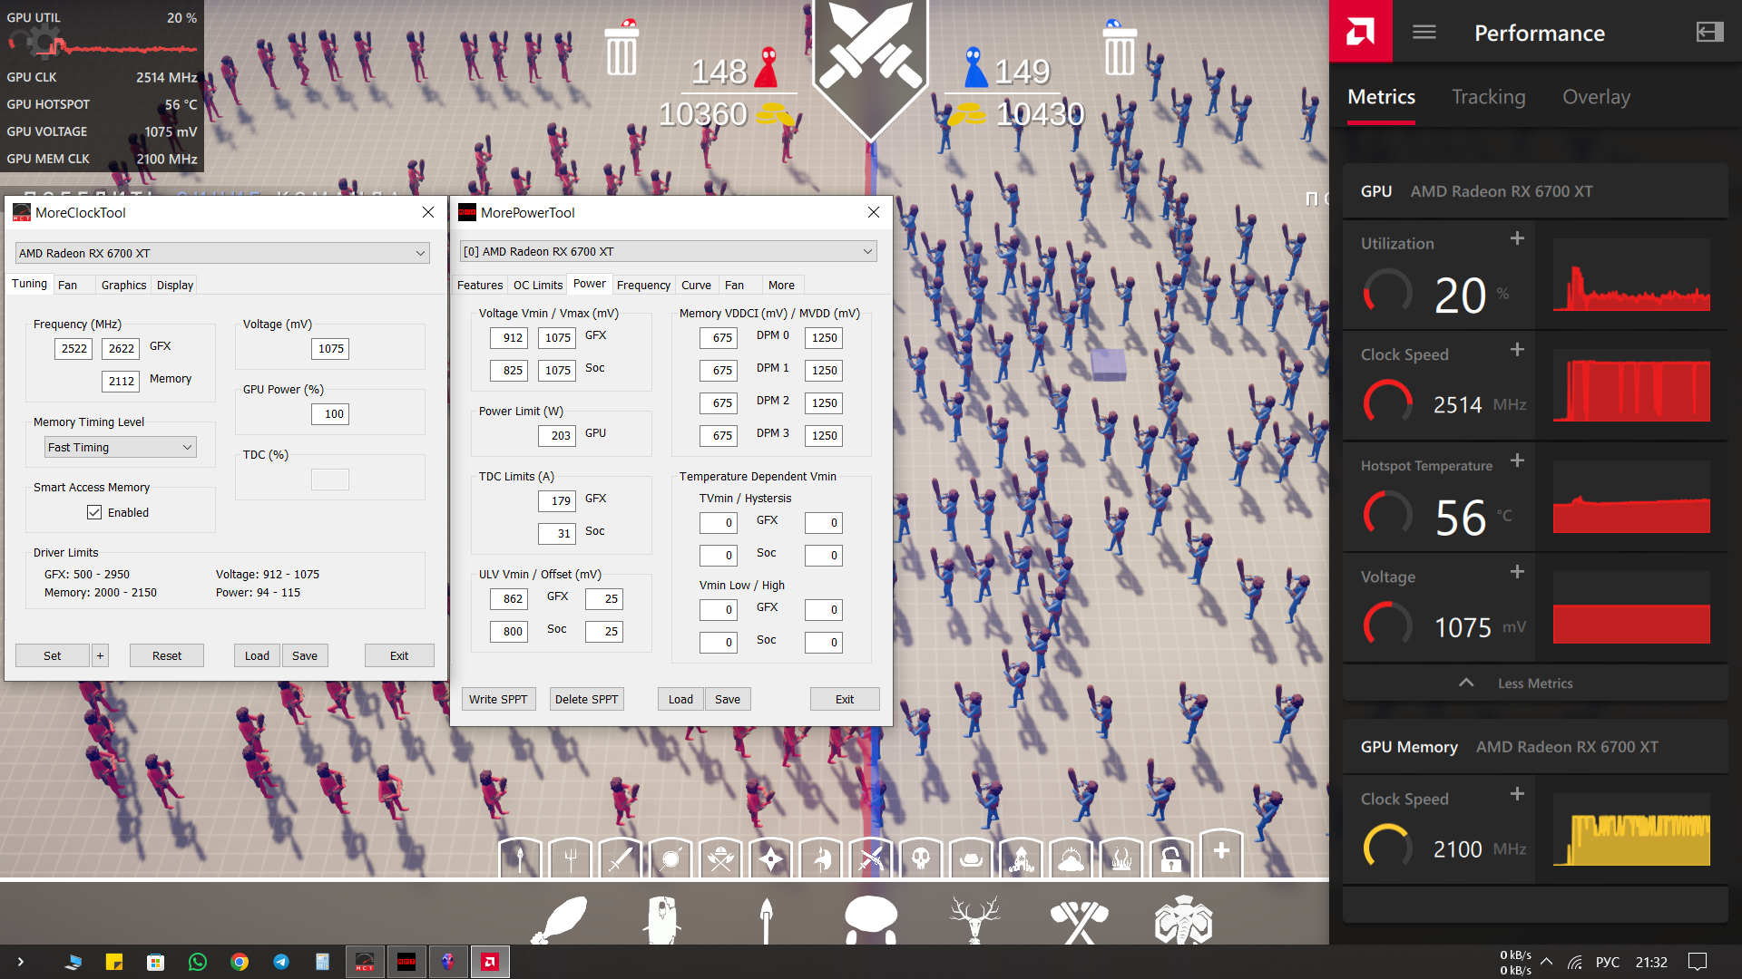Toggle Smart Access Memory Enabled checkbox
The image size is (1742, 979).
(x=94, y=512)
